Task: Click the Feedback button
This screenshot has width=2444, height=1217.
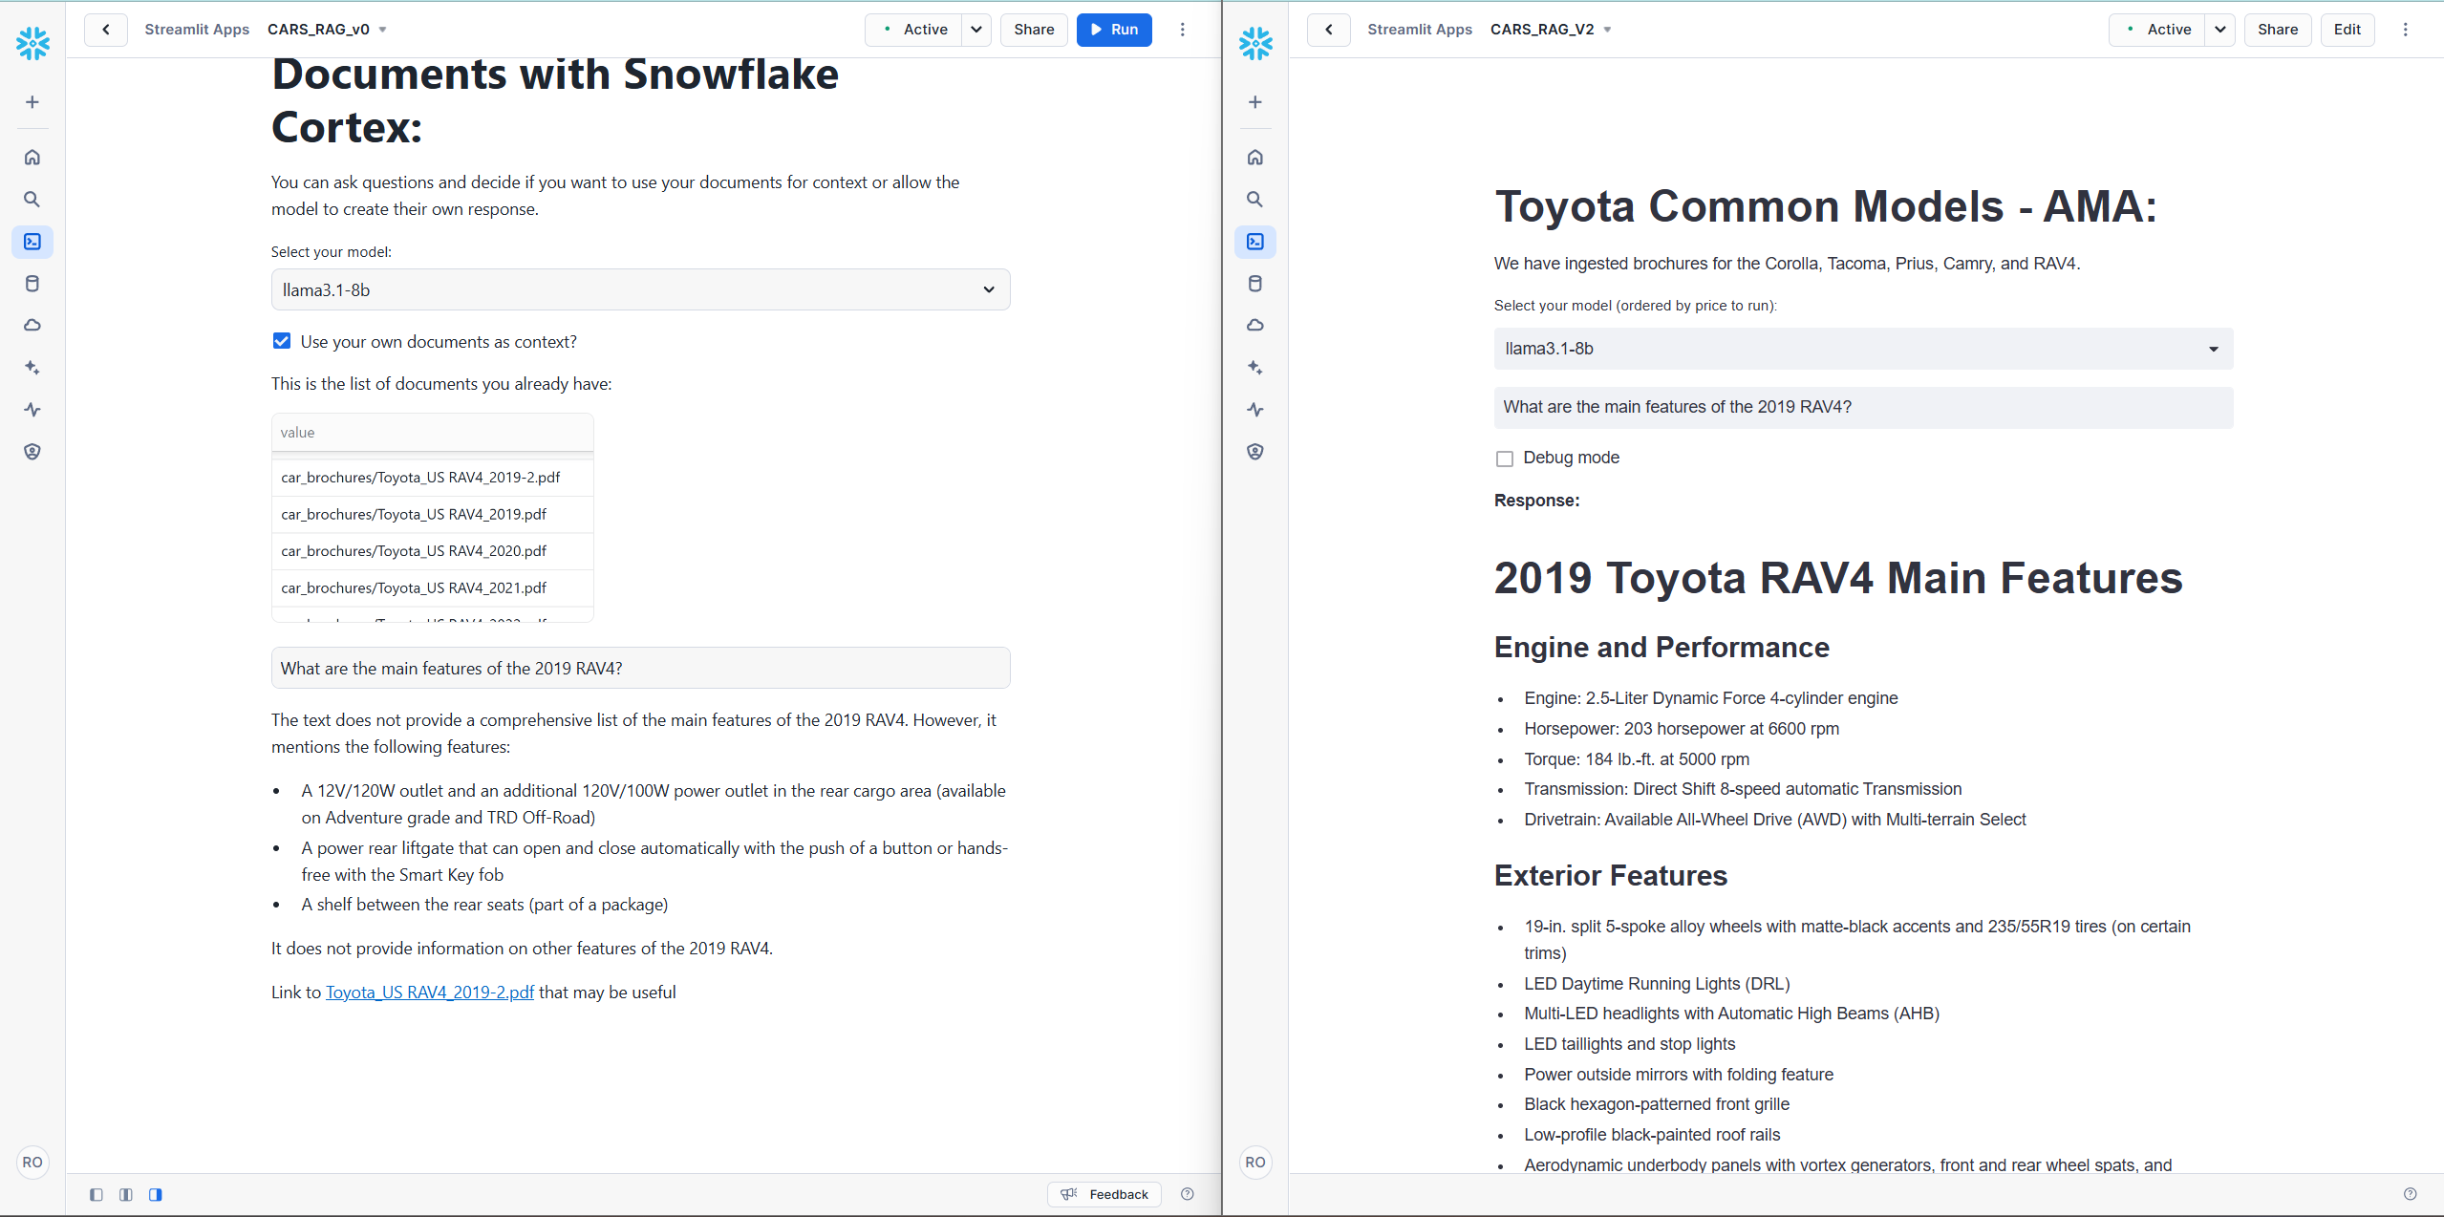Action: (1104, 1194)
